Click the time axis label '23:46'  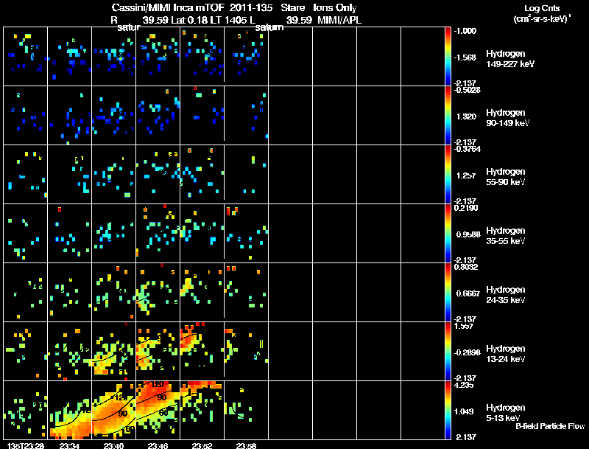pyautogui.click(x=158, y=445)
